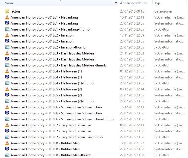
Task: Click system info icon for S01E01 Neuanfang
Action: point(7,23)
